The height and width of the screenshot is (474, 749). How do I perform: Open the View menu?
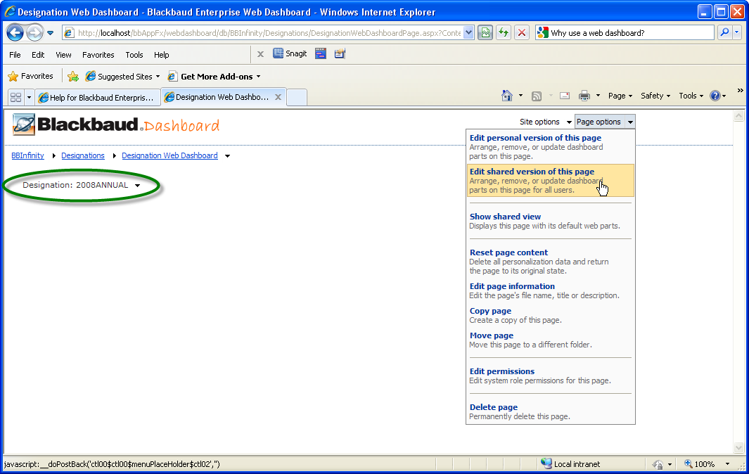63,55
